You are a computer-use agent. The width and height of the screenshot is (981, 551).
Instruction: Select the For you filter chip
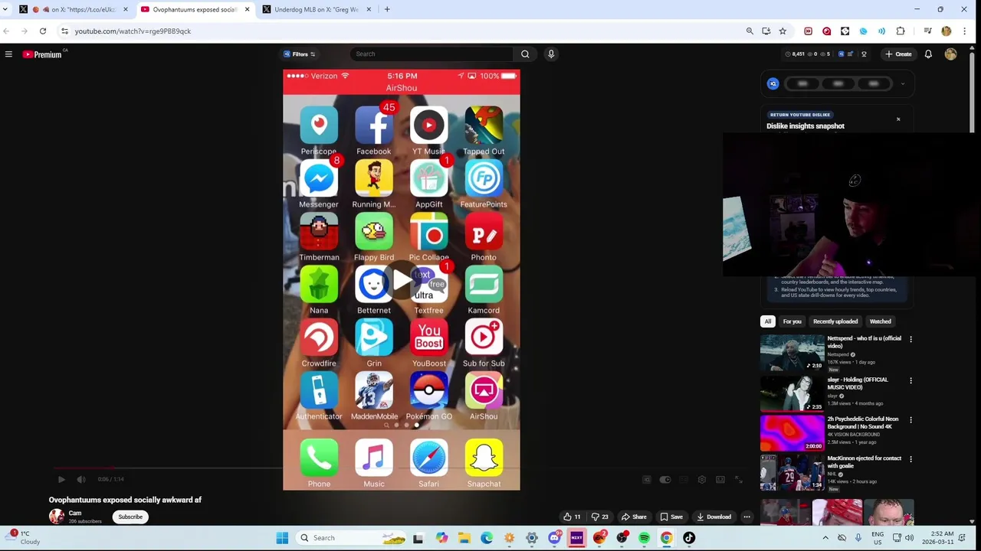point(792,321)
